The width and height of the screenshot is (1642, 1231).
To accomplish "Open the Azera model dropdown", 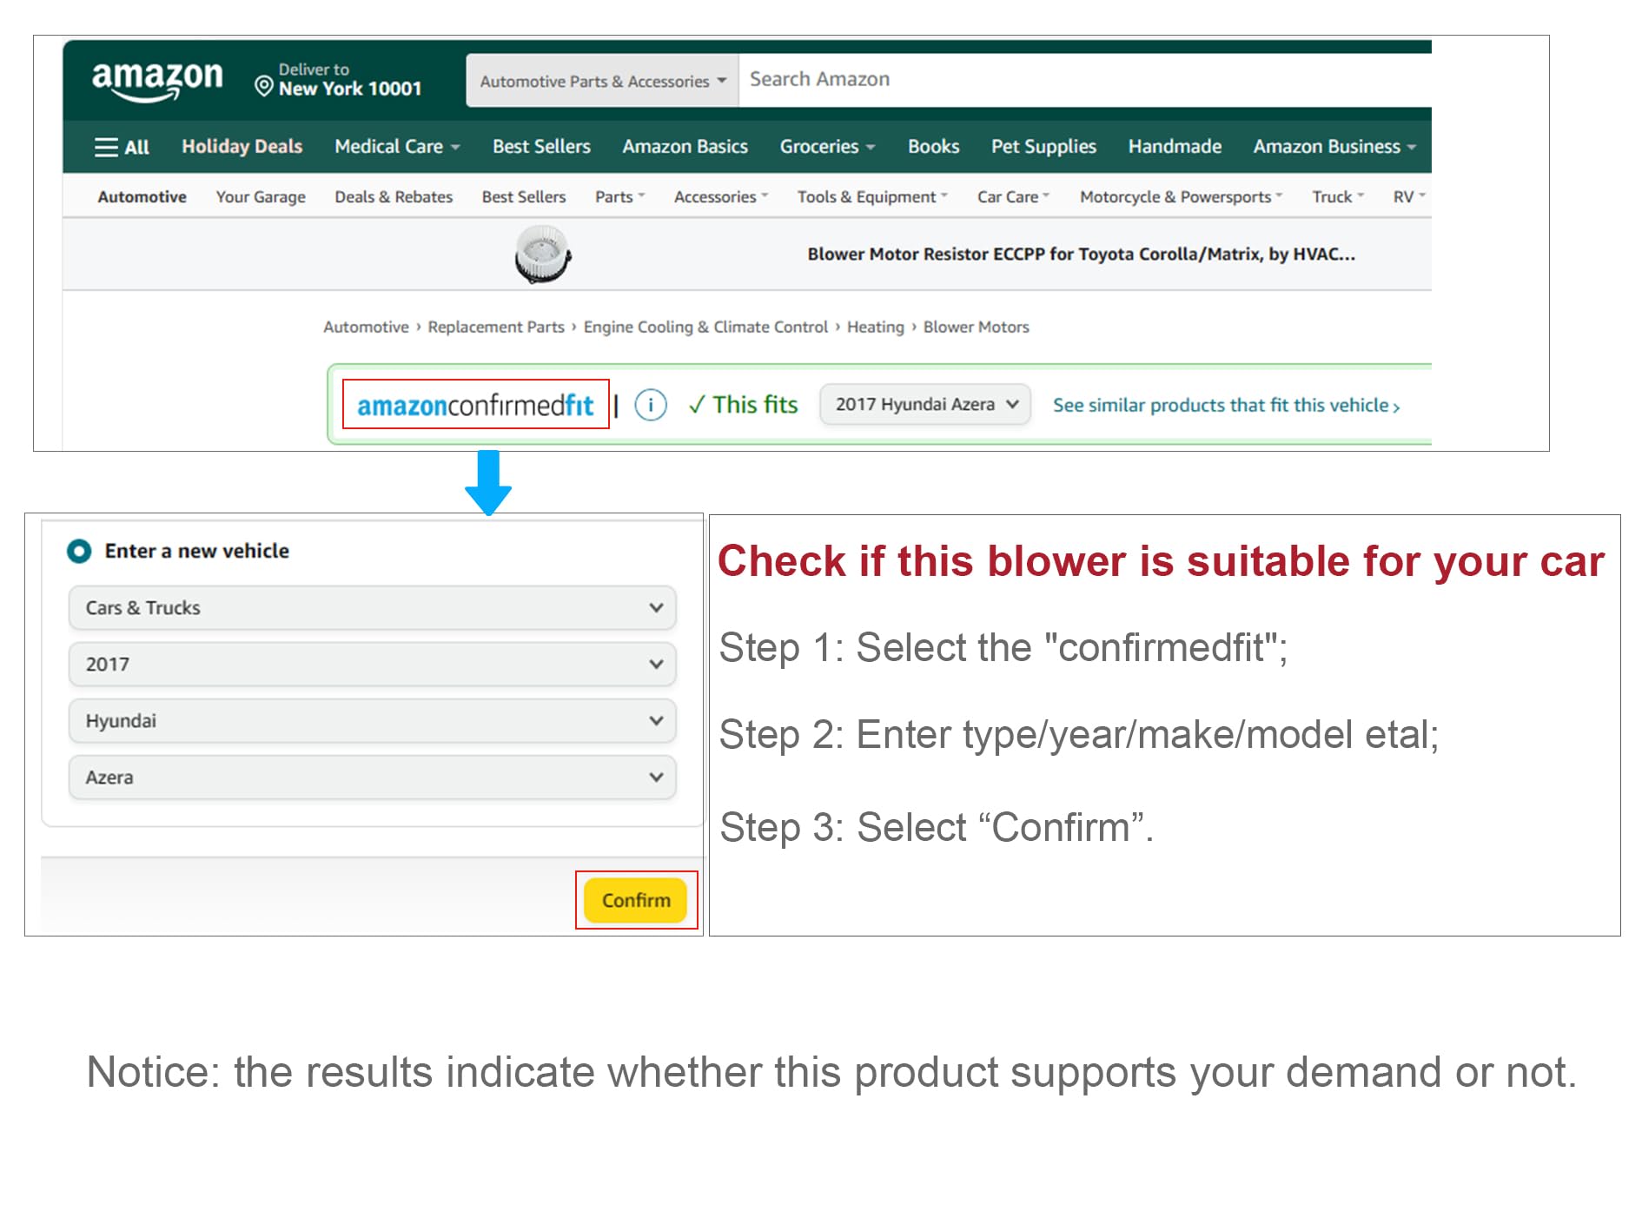I will coord(372,778).
